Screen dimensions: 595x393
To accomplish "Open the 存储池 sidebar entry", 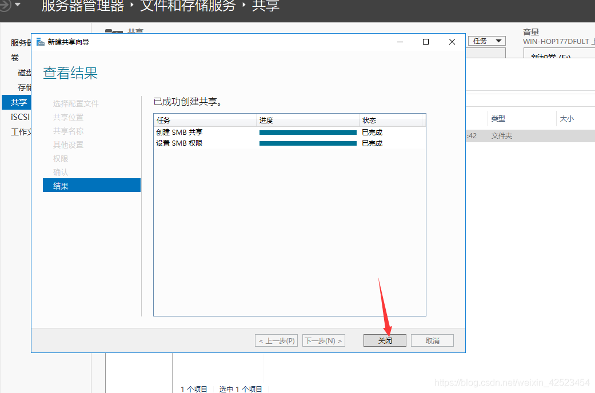I will tap(26, 87).
